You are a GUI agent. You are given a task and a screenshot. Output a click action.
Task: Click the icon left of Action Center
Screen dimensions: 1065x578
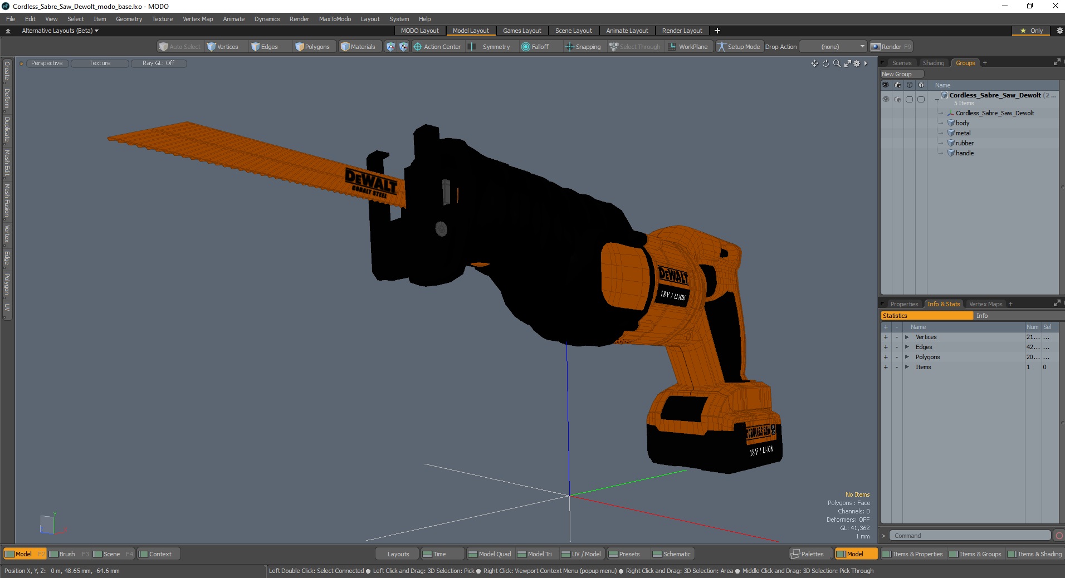click(x=403, y=47)
